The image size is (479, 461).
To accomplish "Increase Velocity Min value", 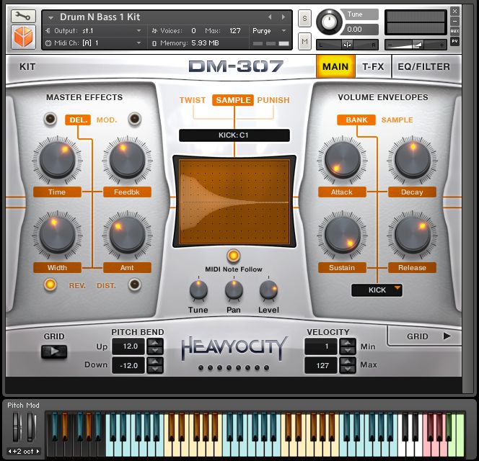I will pyautogui.click(x=348, y=342).
